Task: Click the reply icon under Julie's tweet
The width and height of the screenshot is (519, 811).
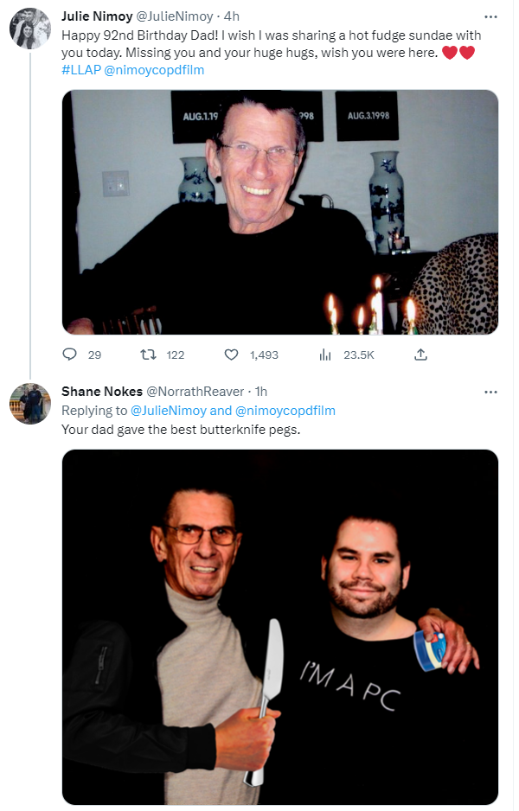Action: (x=71, y=354)
